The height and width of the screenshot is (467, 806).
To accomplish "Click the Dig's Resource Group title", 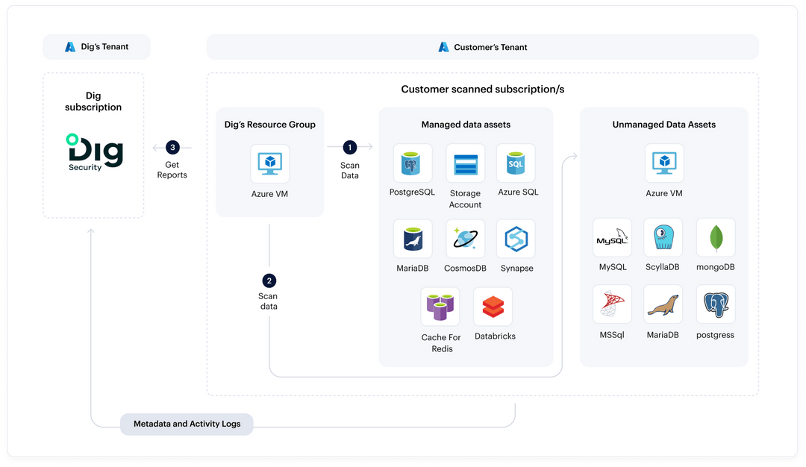I will click(270, 125).
